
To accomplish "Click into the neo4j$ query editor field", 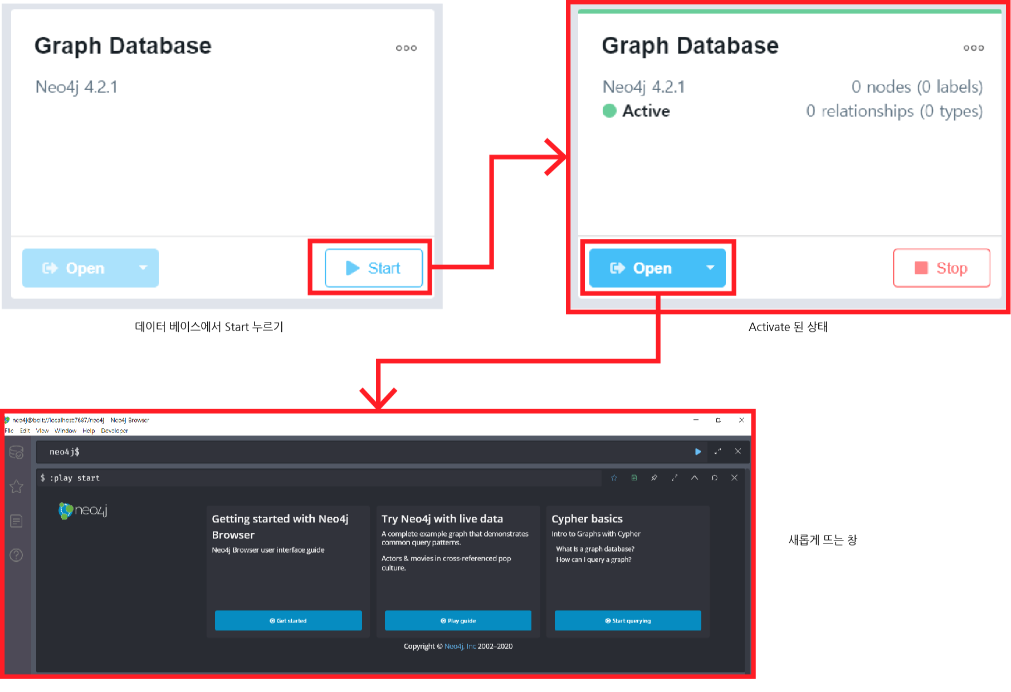I will pyautogui.click(x=362, y=452).
